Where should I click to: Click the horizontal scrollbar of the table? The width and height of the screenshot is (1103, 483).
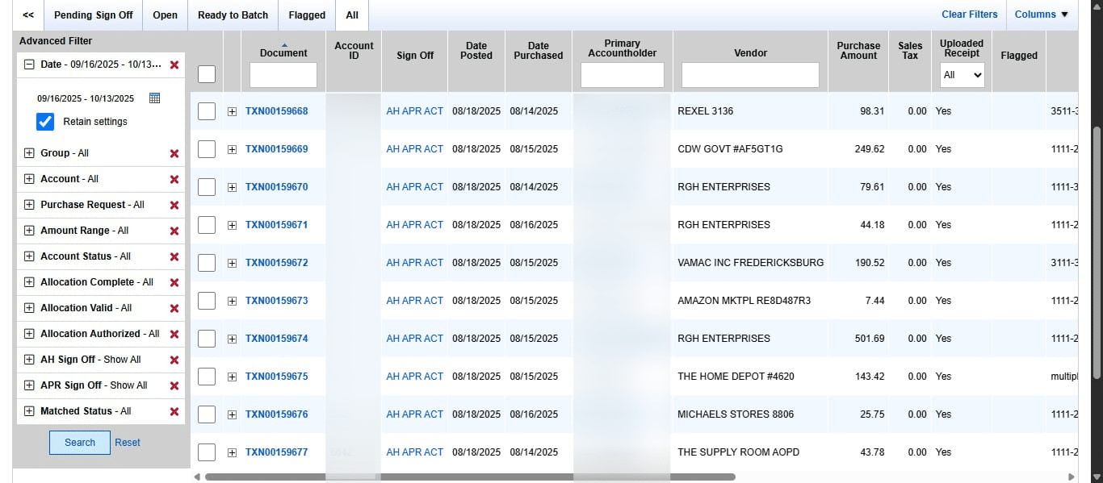click(470, 477)
